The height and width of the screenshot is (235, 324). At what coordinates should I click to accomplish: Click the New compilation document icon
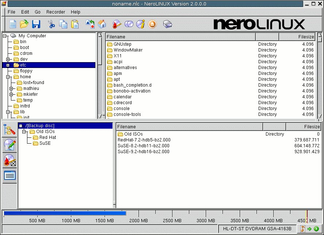point(13,24)
